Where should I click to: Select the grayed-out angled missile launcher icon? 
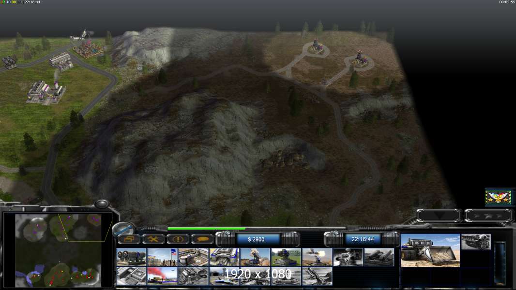click(x=317, y=276)
